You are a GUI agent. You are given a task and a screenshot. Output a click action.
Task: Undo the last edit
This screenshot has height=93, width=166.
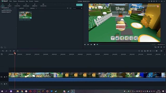click(3, 51)
